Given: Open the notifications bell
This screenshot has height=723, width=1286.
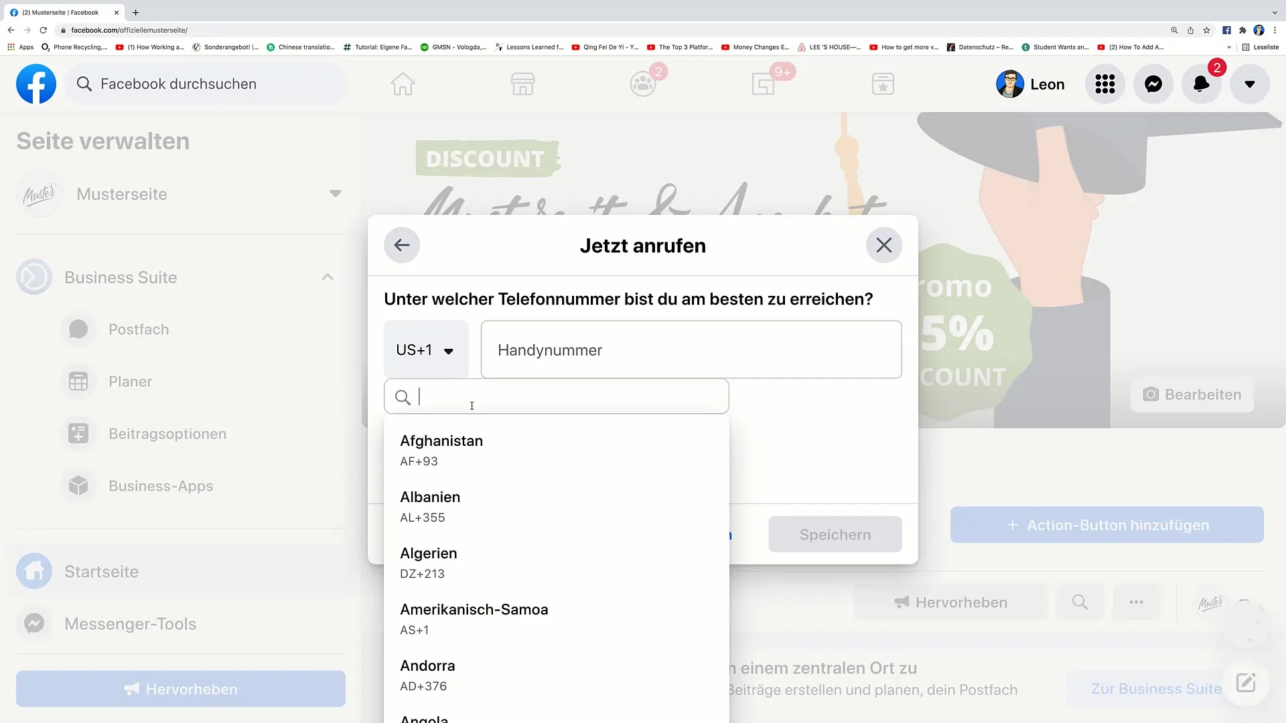Looking at the screenshot, I should [x=1201, y=84].
